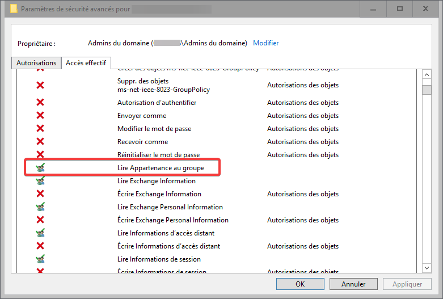Click the red X icon beside Écrire Informations d'accès distant
Screen dimensions: 443x299
click(40, 246)
